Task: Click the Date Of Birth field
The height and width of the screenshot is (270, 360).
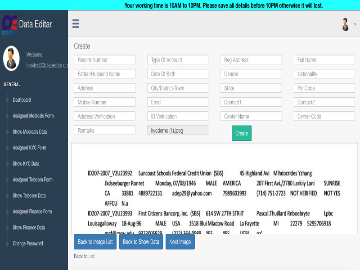Action: [178, 74]
